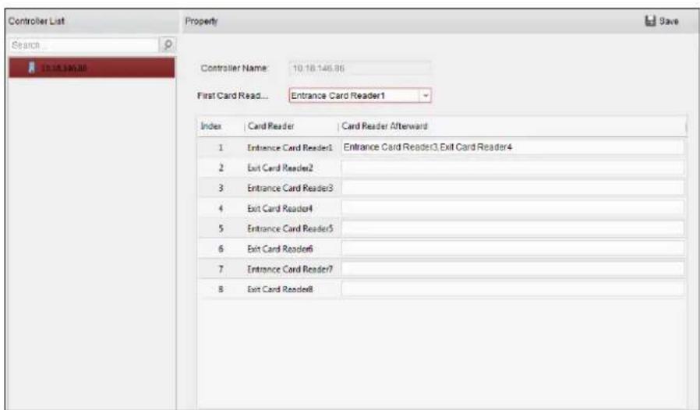
Task: Click the Afterward field for Entrance Card Reader7
Action: coord(512,269)
